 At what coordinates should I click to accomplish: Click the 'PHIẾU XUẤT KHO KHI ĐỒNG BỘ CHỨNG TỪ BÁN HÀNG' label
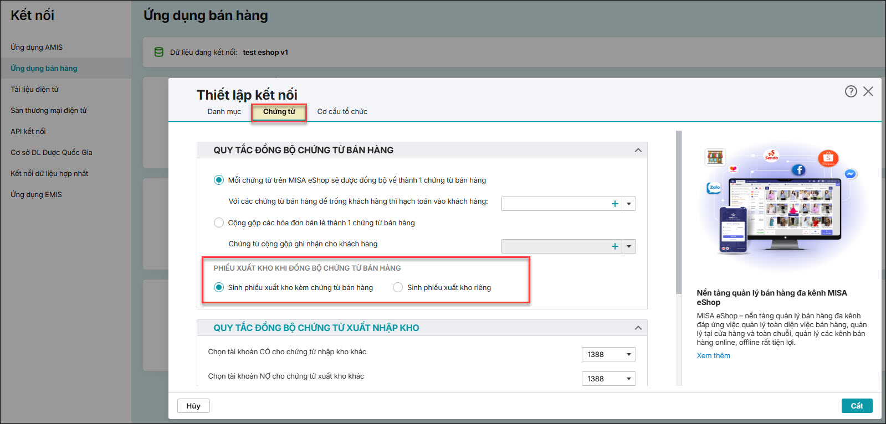(x=307, y=268)
